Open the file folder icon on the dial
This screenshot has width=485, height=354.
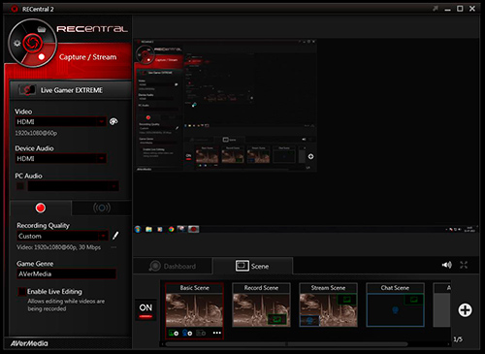click(42, 30)
